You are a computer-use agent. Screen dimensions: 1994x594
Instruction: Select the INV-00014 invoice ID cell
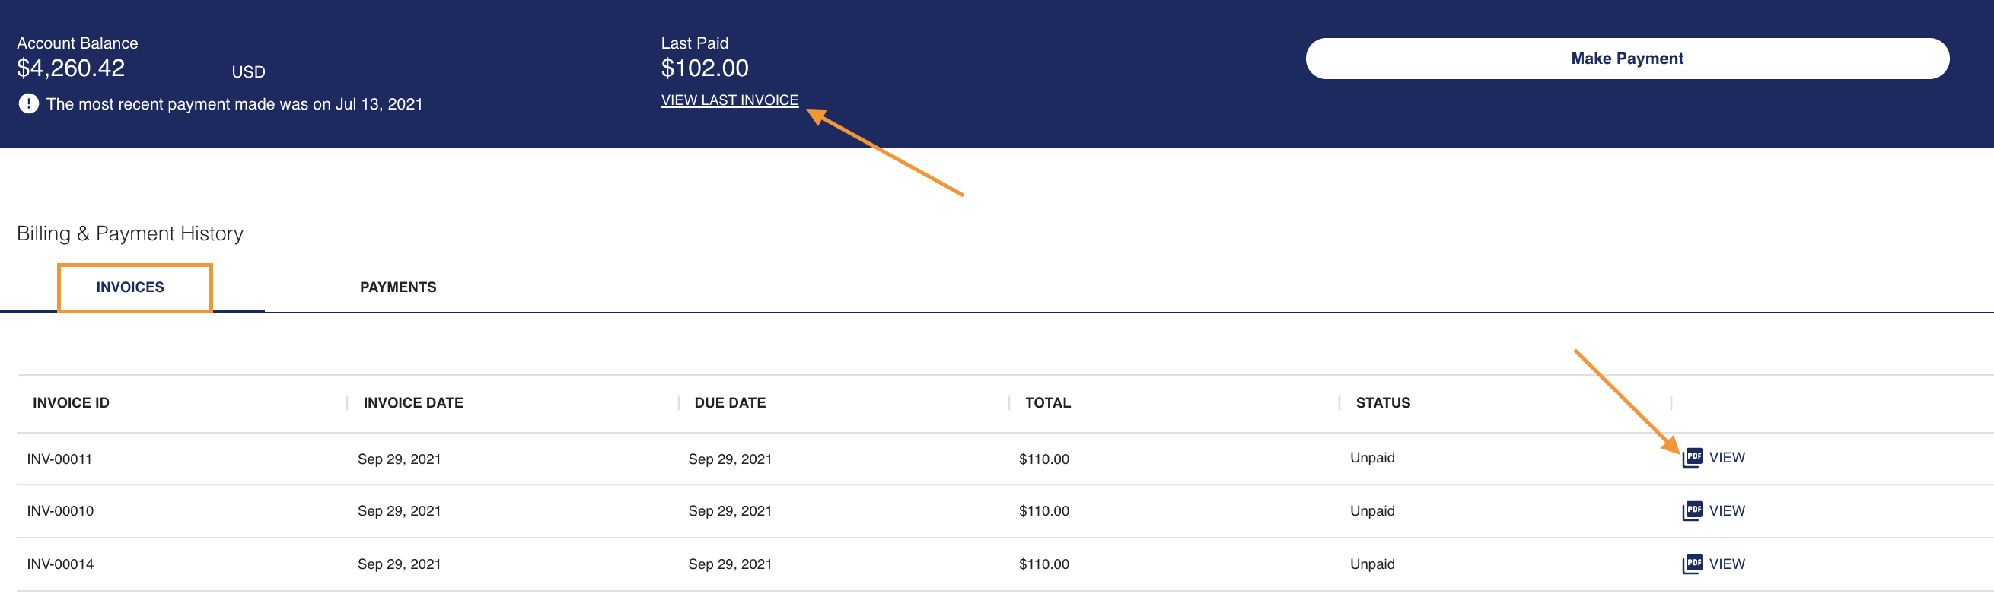pyautogui.click(x=60, y=564)
